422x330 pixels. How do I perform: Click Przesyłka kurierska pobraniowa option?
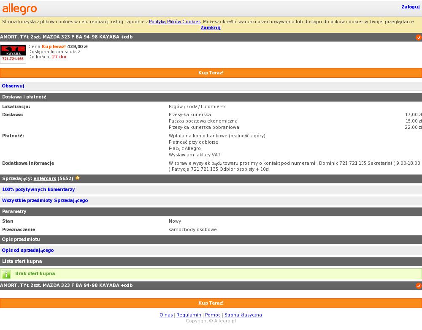click(204, 128)
